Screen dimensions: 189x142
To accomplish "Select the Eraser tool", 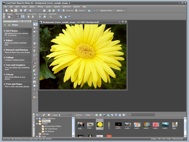I will point(34,67).
